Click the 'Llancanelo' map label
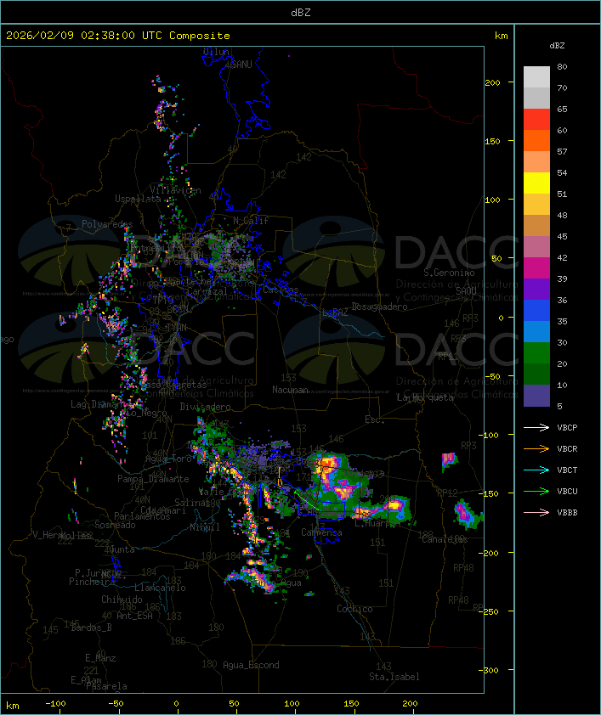Viewport: 601px width, 715px height. pos(160,588)
